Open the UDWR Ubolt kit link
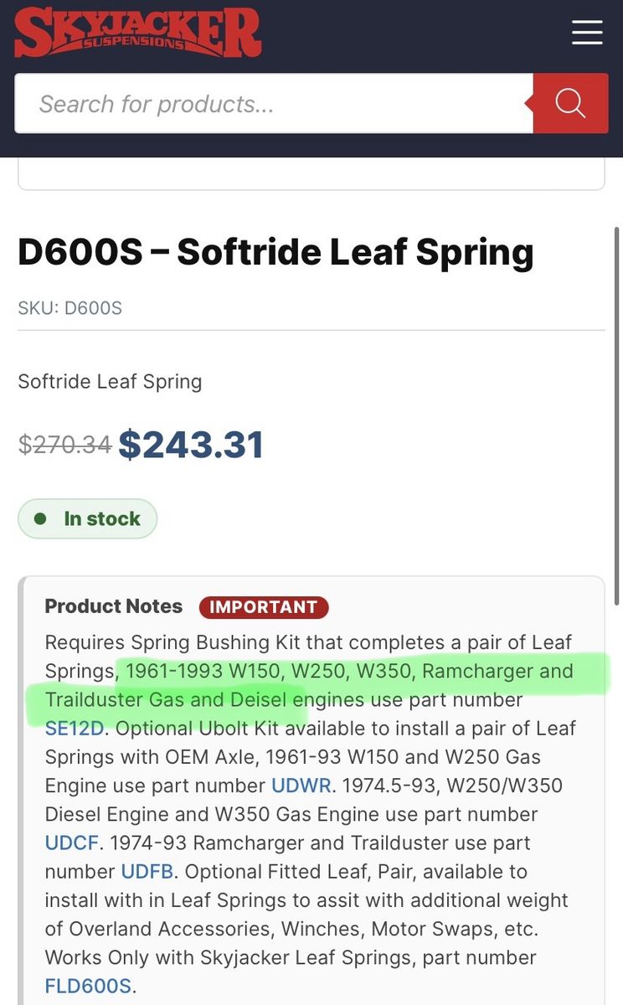Viewport: 623px width, 1005px height. (302, 786)
